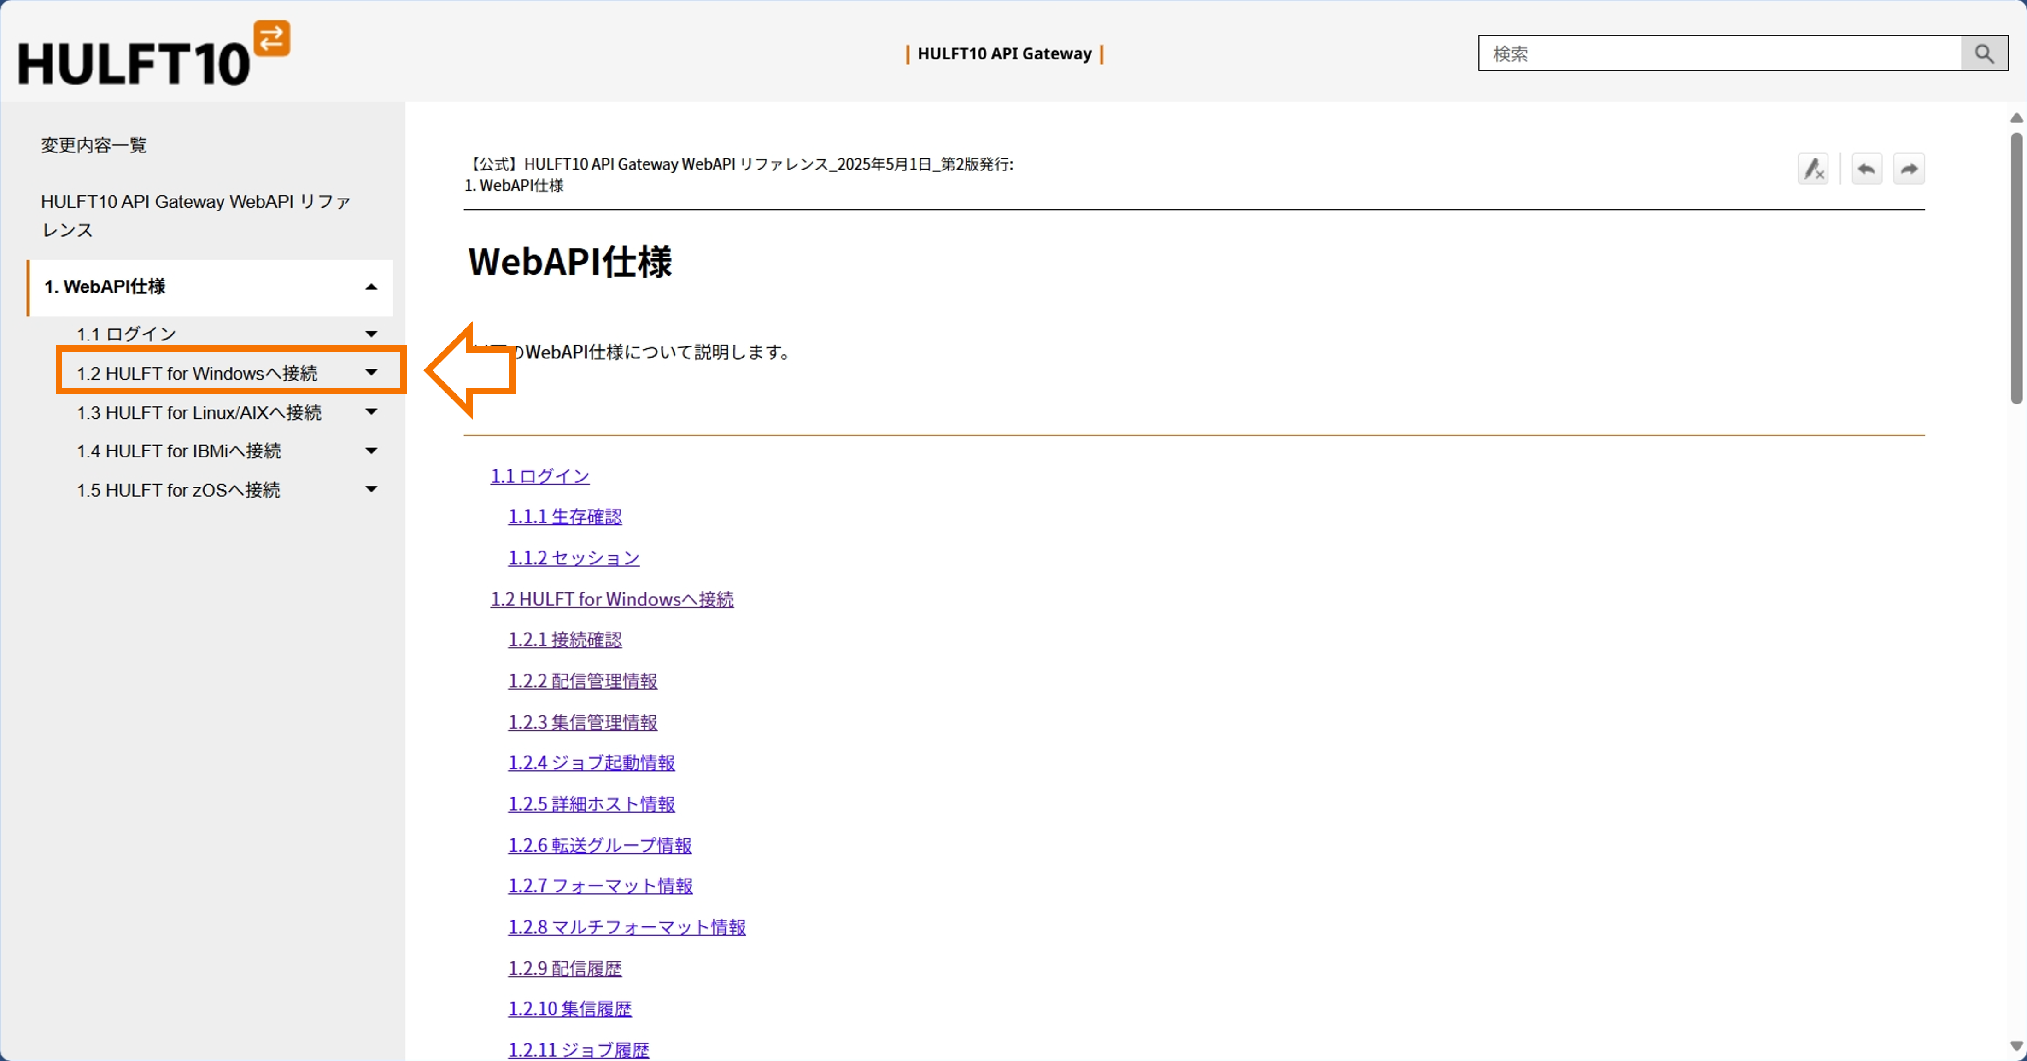Open the "1.1.2 セッション" link
Image resolution: width=2027 pixels, height=1061 pixels.
(574, 557)
